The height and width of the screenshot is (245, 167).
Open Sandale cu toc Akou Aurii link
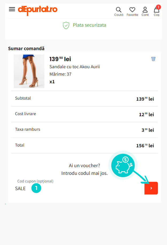click(75, 67)
